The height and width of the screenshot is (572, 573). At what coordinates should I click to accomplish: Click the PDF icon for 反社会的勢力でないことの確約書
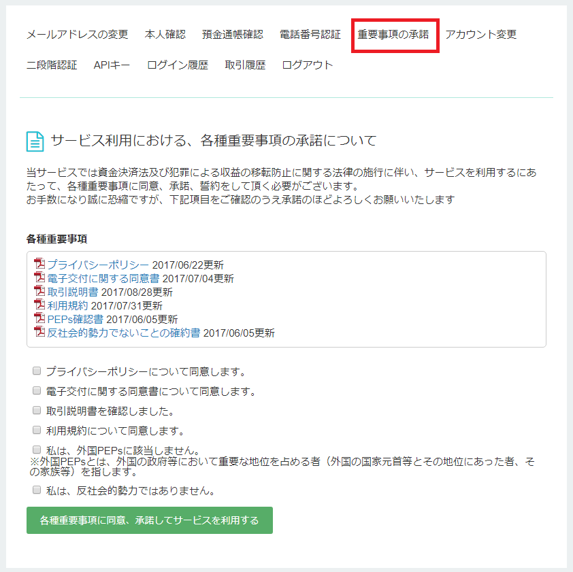(39, 331)
